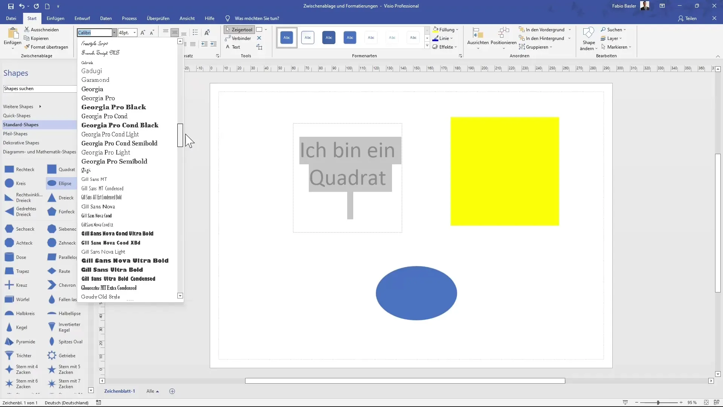Select Dekorative Shapes stencil category
Image resolution: width=723 pixels, height=407 pixels.
21,143
